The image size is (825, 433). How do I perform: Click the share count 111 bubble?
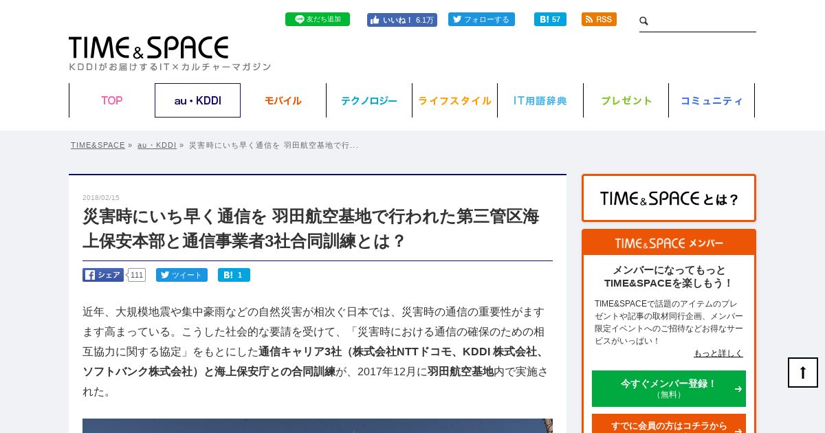point(137,275)
